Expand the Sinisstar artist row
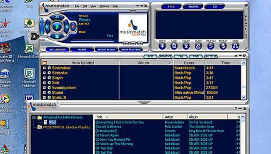The height and width of the screenshot is (154, 271). pos(45,73)
